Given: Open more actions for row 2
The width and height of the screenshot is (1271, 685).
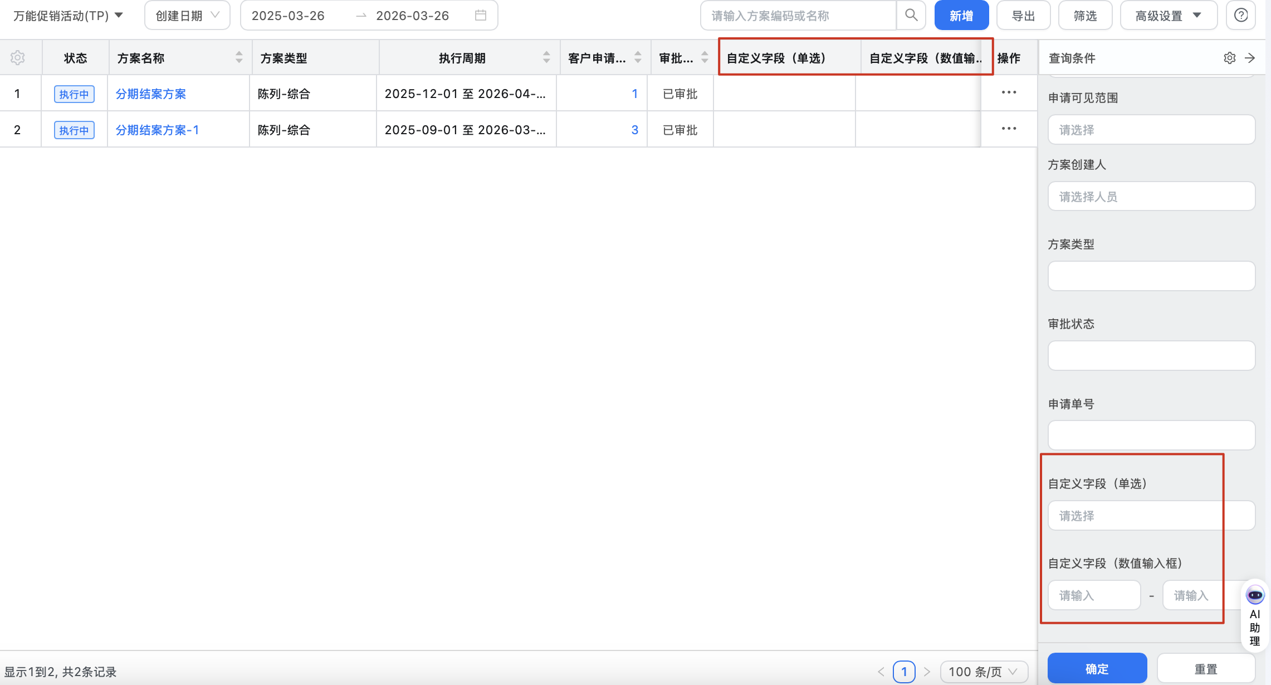Looking at the screenshot, I should coord(1009,129).
